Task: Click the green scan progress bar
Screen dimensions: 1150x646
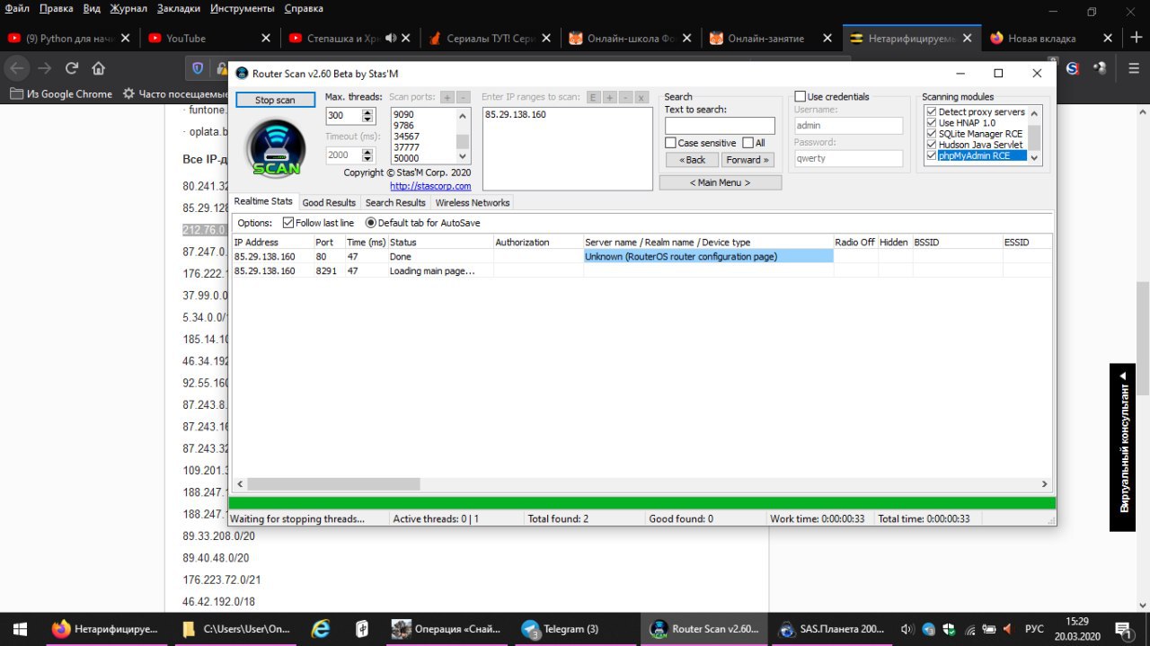Action: (642, 503)
